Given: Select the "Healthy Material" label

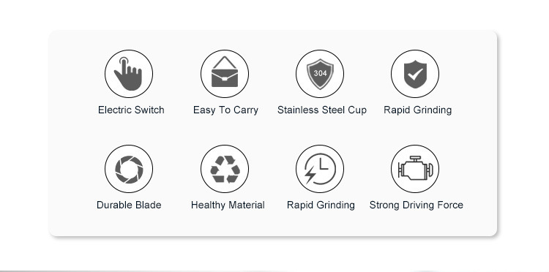Looking at the screenshot, I should point(228,205).
